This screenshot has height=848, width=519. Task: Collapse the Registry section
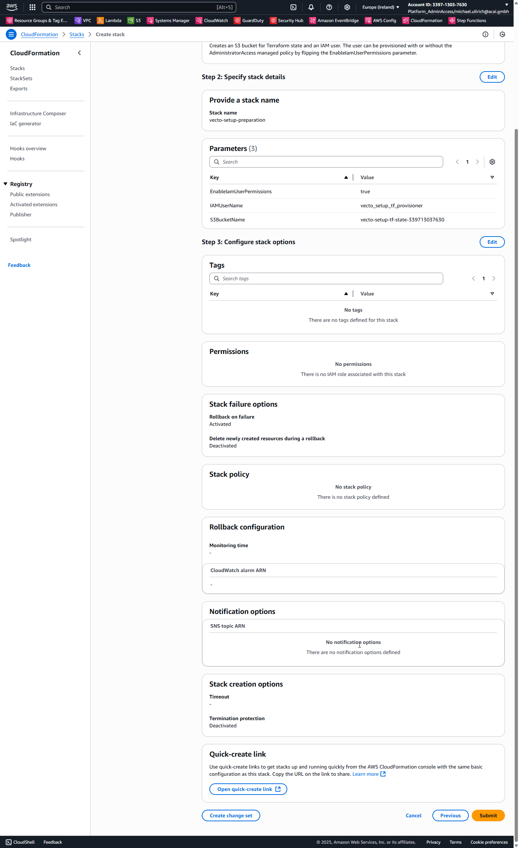[5, 184]
